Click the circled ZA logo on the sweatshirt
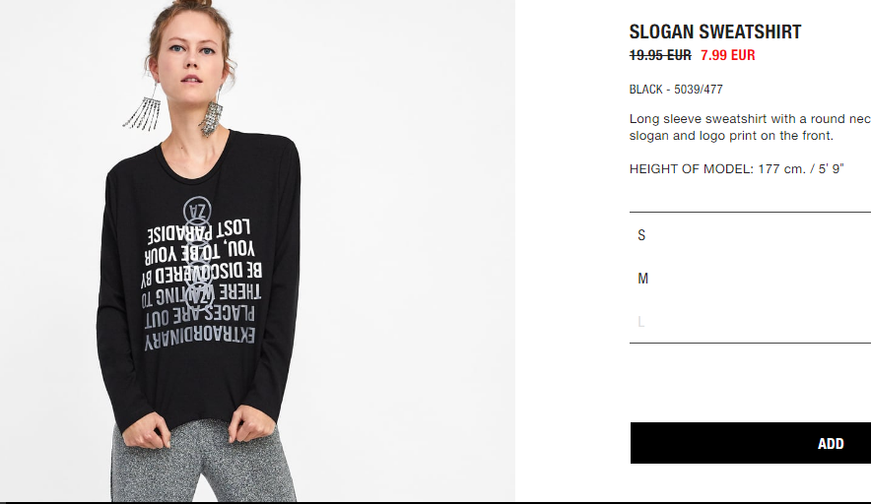This screenshot has width=871, height=504. point(197,211)
